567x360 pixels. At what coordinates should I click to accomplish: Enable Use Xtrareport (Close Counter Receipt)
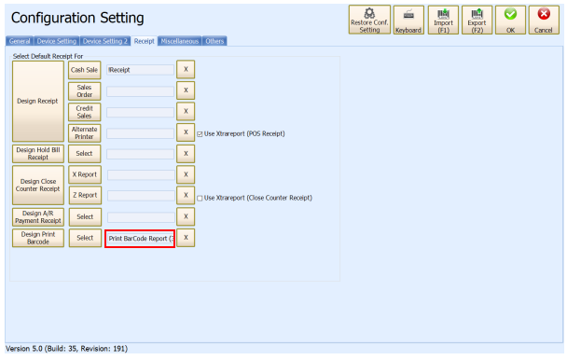[x=200, y=198]
